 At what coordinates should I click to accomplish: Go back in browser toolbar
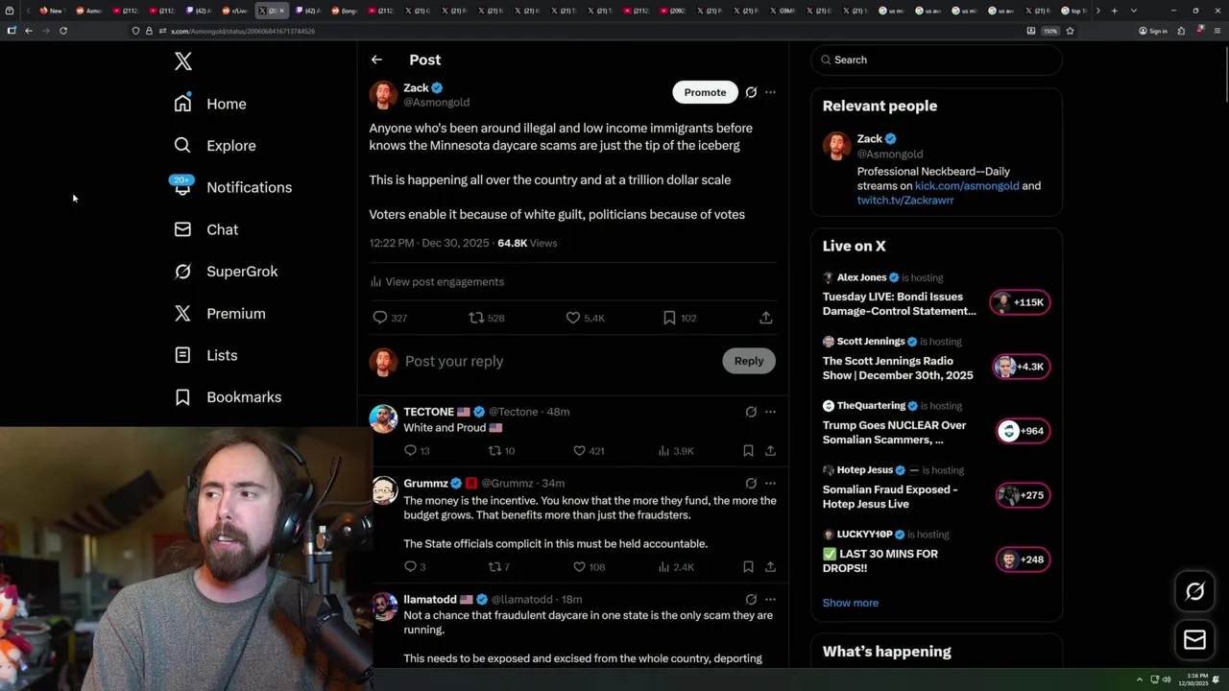coord(29,31)
